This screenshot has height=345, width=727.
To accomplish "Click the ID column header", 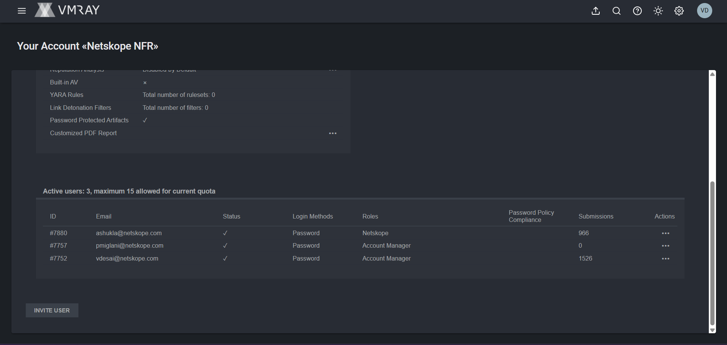I will 53,216.
